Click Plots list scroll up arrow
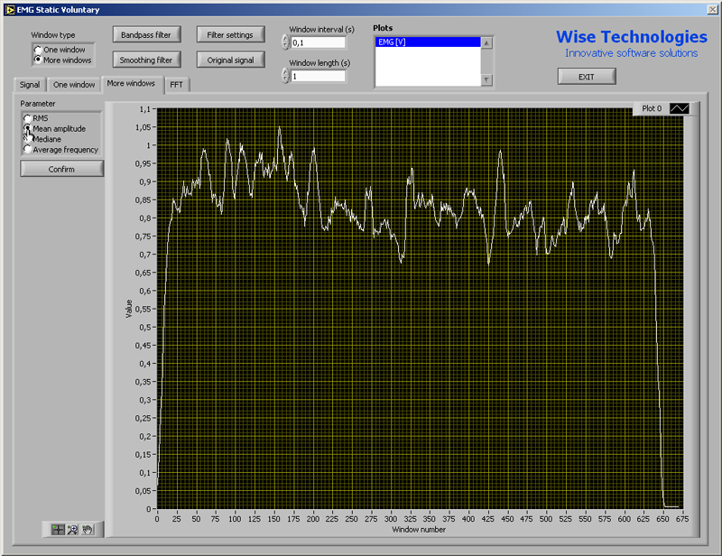This screenshot has width=722, height=556. point(486,42)
